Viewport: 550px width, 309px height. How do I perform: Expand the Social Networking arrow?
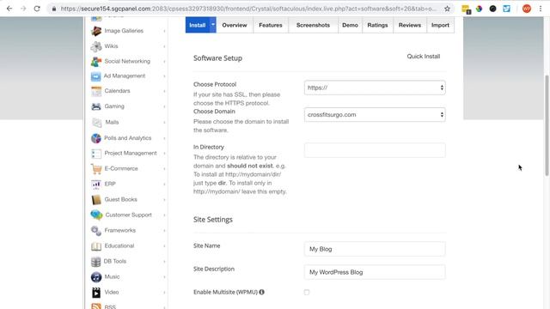click(x=164, y=62)
